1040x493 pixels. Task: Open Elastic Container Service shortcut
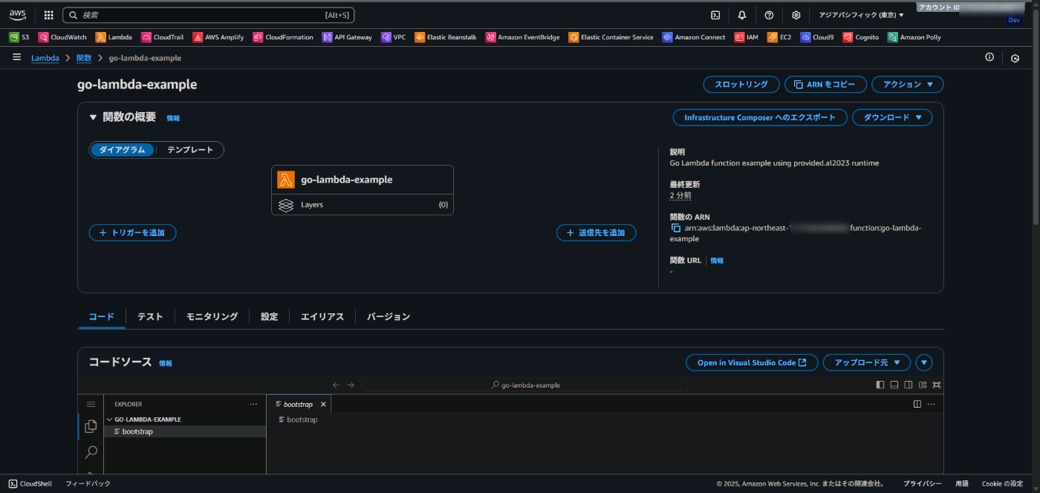pos(611,37)
